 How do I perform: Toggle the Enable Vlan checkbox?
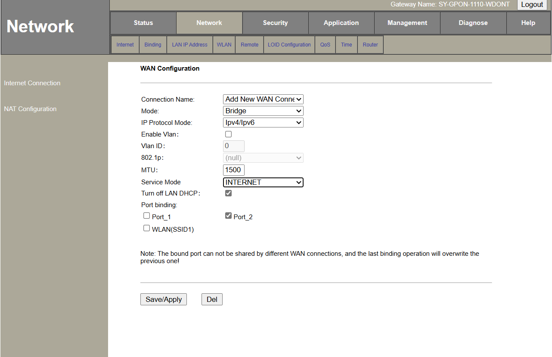tap(229, 134)
